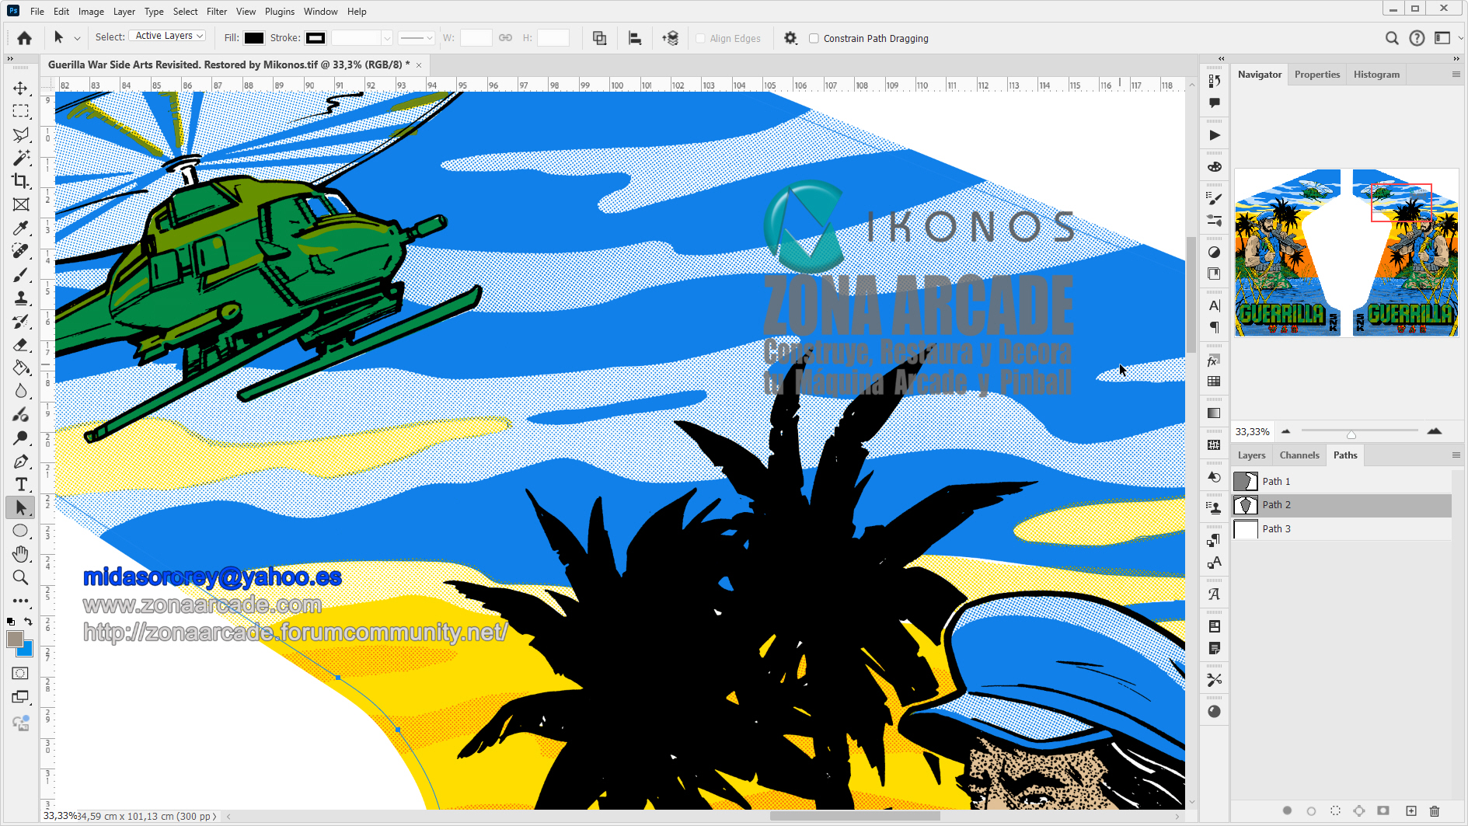This screenshot has width=1468, height=826.
Task: Click the Home button in options bar
Action: 25,38
